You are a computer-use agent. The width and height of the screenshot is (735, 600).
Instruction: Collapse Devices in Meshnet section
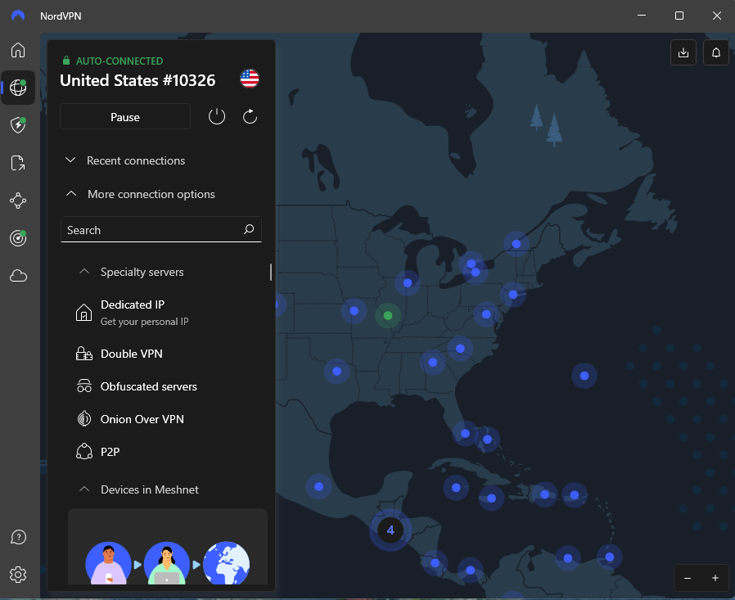pyautogui.click(x=149, y=489)
